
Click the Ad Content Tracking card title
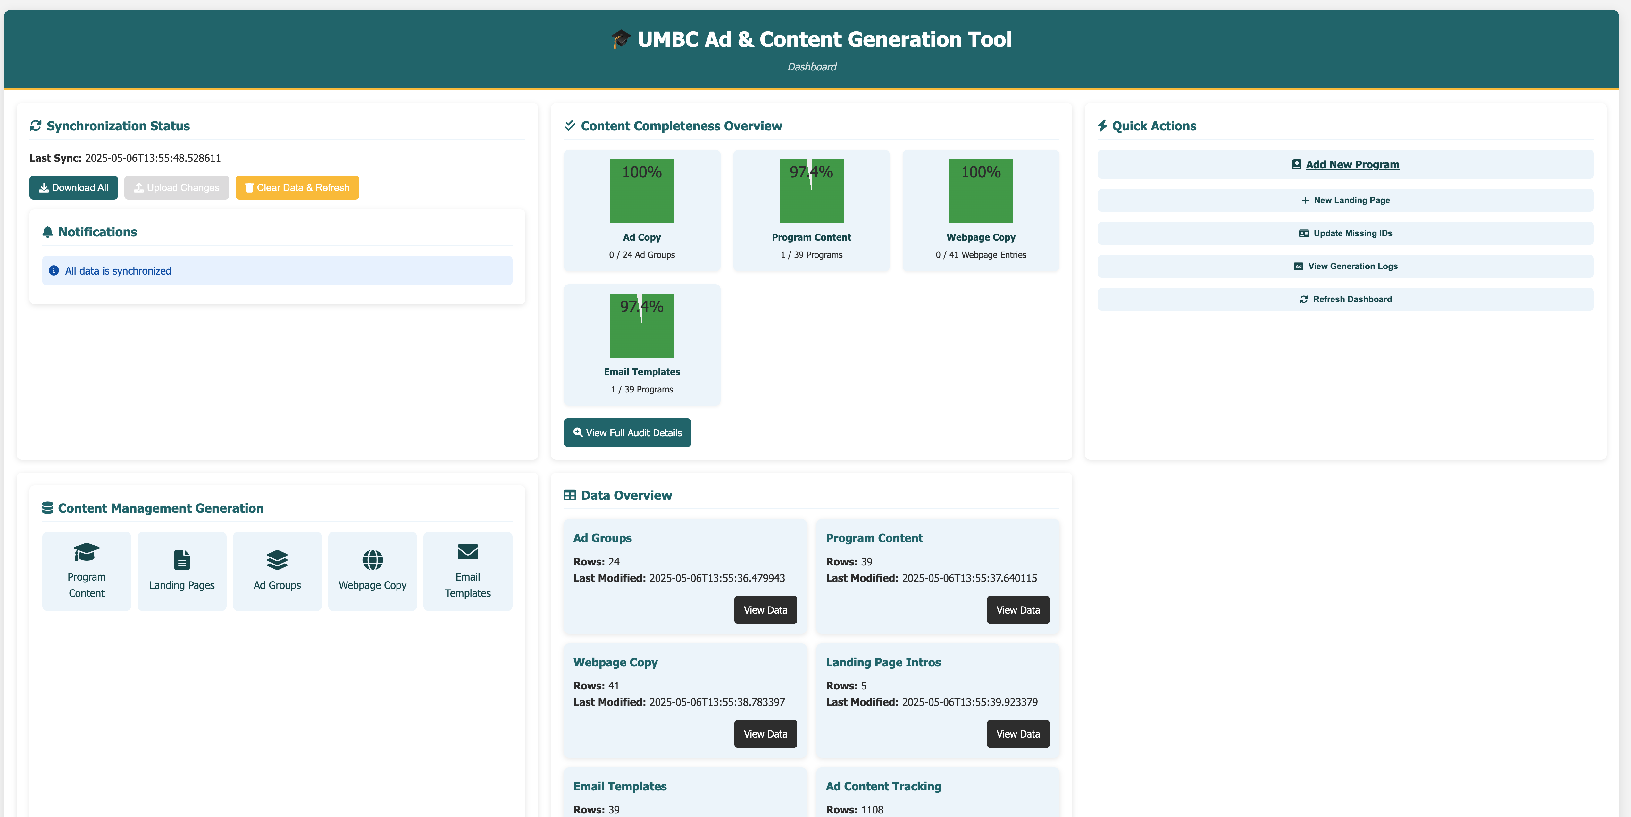pyautogui.click(x=883, y=787)
